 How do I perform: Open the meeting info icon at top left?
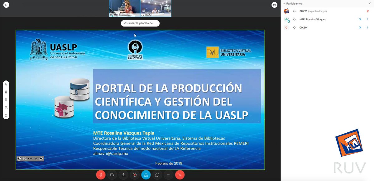(x=6, y=5)
